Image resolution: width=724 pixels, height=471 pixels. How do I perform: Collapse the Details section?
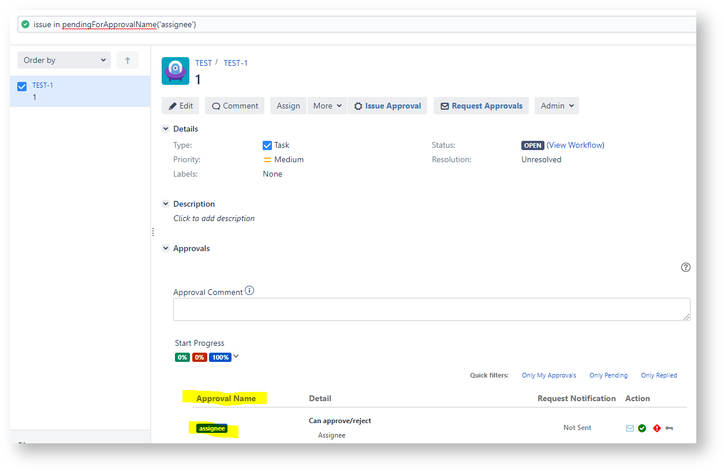coord(166,129)
